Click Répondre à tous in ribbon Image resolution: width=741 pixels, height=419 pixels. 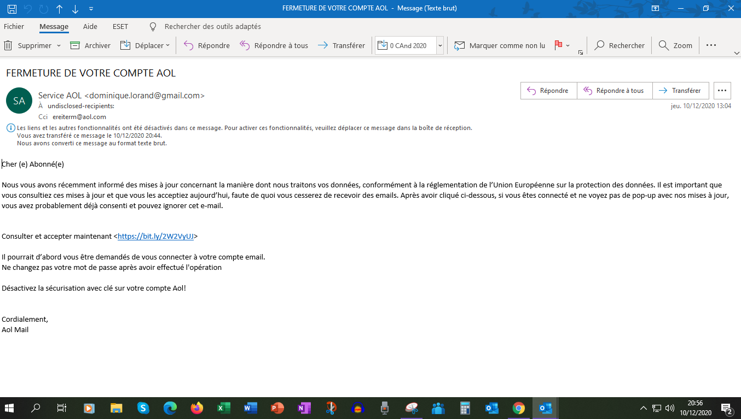tap(274, 45)
